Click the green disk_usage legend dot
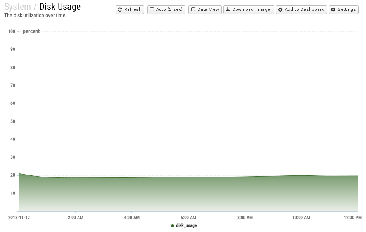This screenshot has width=366, height=232. tap(173, 226)
